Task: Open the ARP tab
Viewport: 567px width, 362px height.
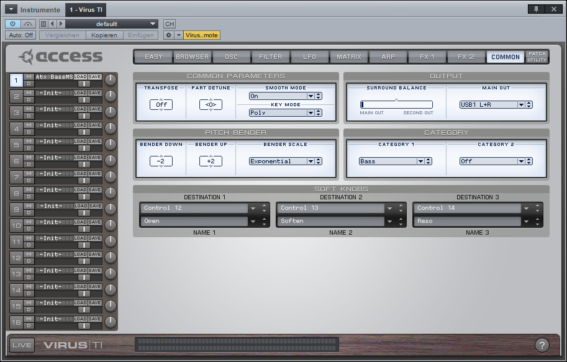Action: click(x=388, y=57)
